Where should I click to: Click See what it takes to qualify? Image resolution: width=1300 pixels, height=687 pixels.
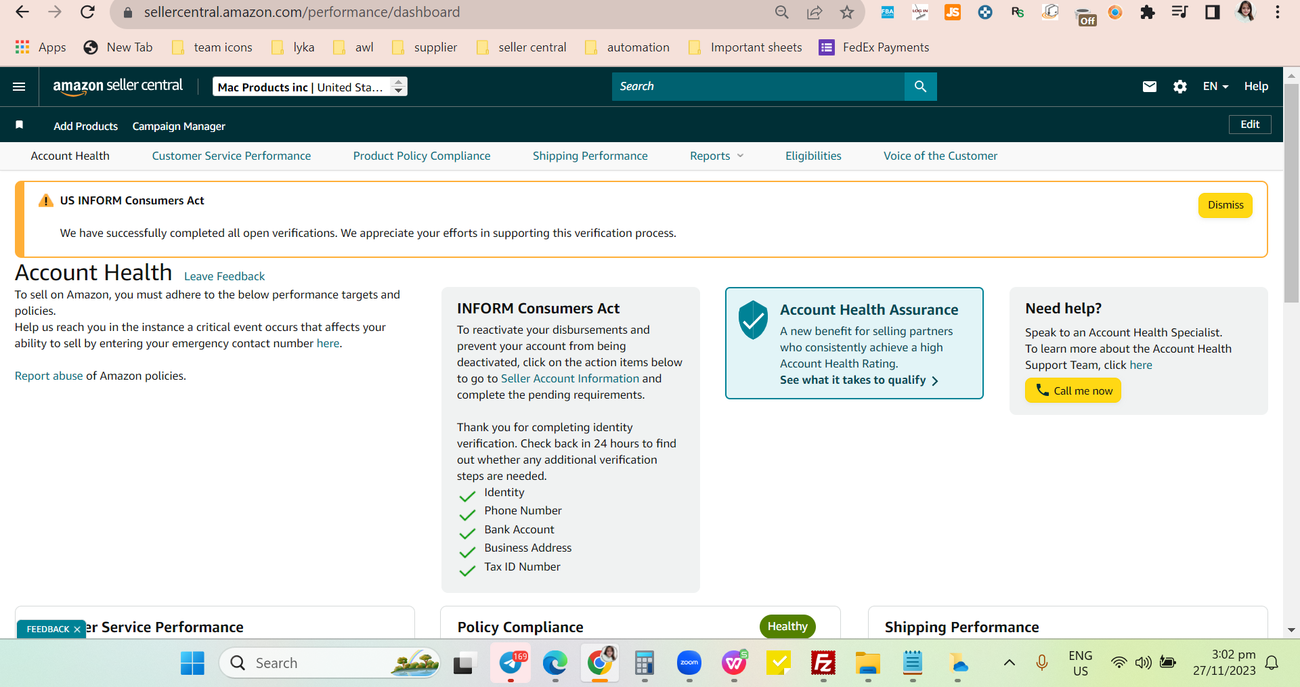pos(859,380)
